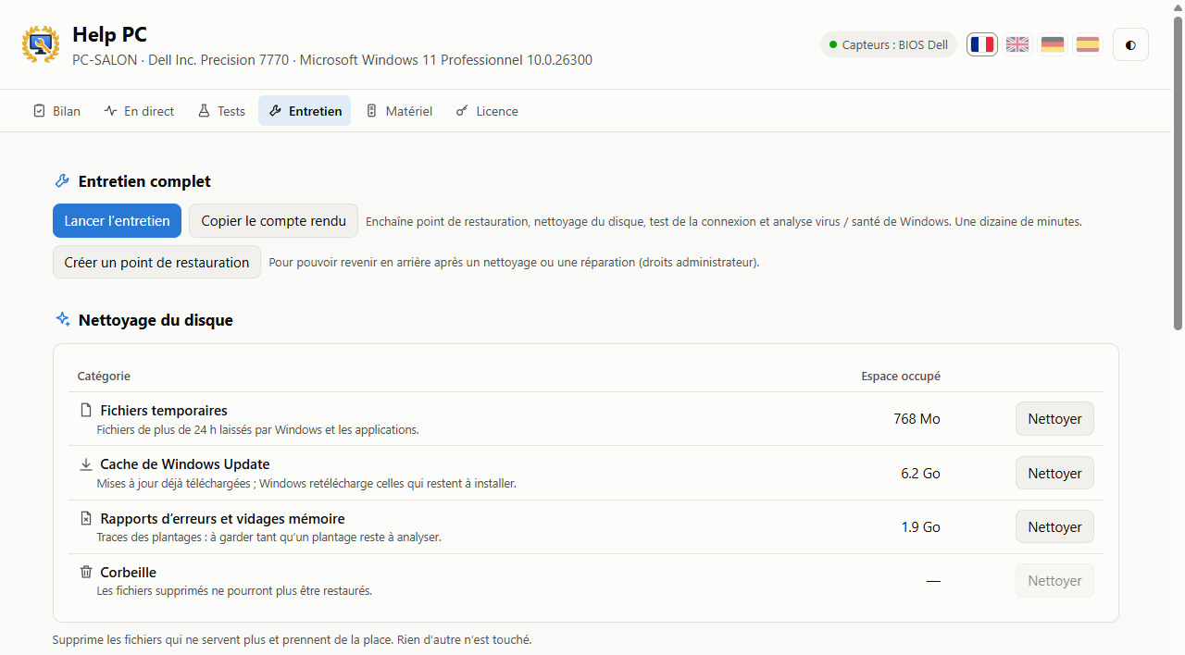This screenshot has width=1185, height=655.
Task: Click the Entretien complet heading
Action: (x=144, y=181)
